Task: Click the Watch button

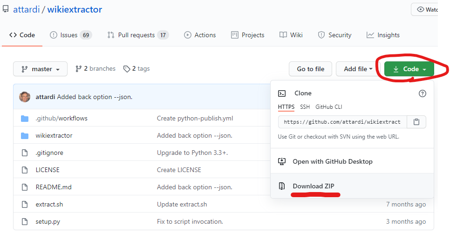Action: (425, 9)
